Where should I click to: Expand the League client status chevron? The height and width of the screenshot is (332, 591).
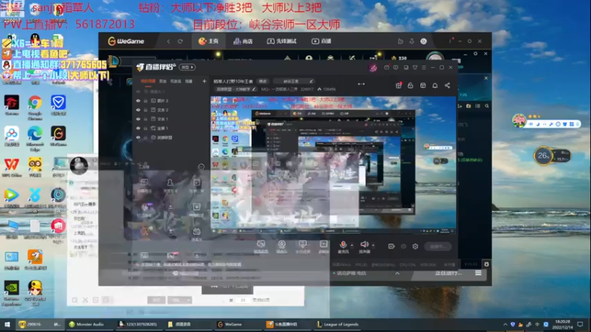397,273
